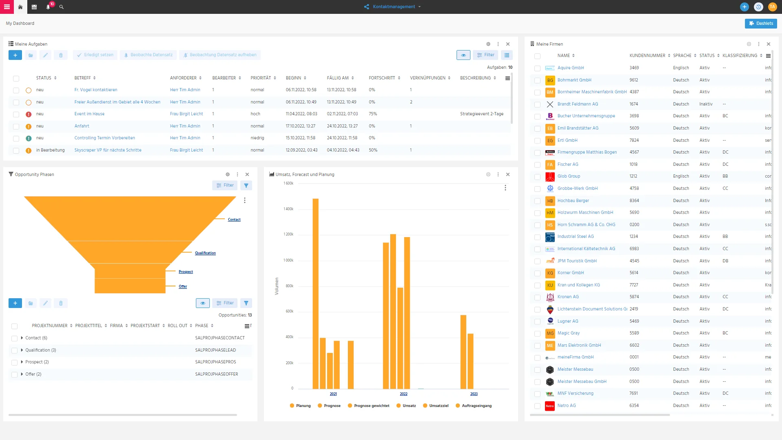Open the Kontaktmanagement dropdown

coord(393,7)
